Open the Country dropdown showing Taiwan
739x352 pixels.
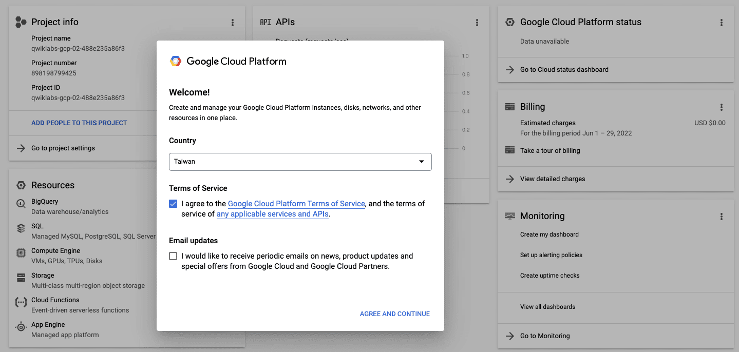click(x=300, y=162)
